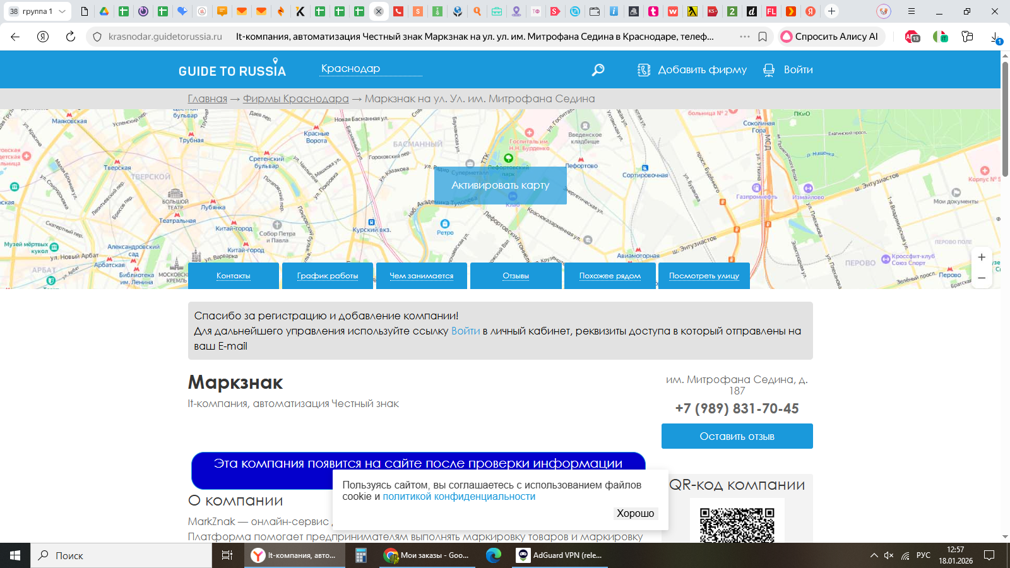Open the three-dot page actions menu
Viewport: 1010px width, 568px height.
click(x=745, y=37)
